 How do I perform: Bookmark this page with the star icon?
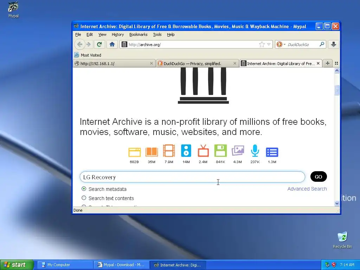click(x=262, y=45)
